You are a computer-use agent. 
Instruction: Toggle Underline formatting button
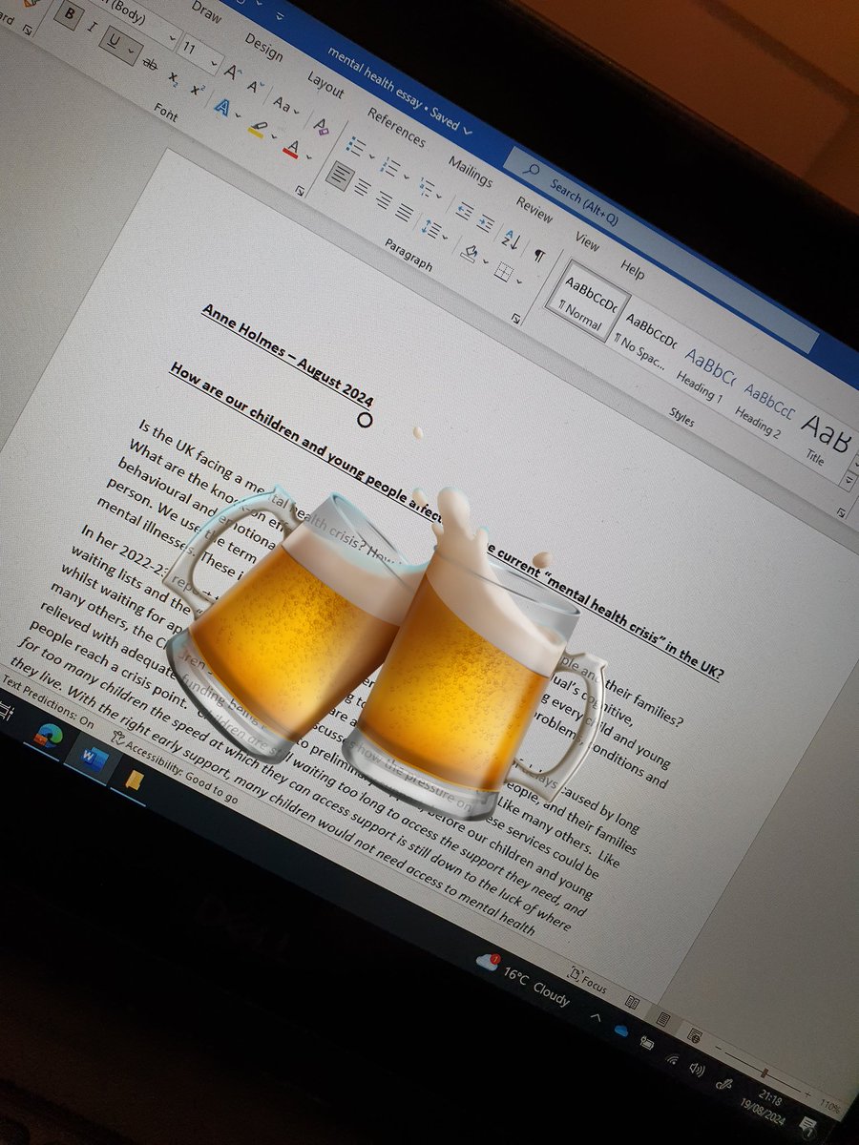tap(115, 41)
